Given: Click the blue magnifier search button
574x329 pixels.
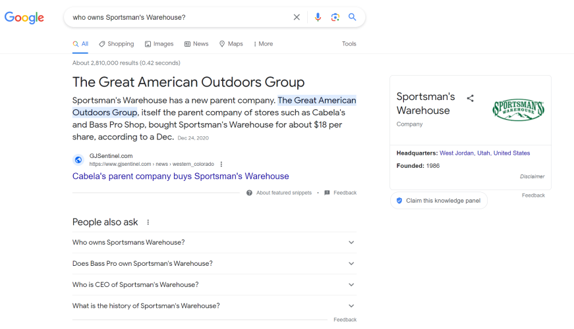Looking at the screenshot, I should (352, 17).
